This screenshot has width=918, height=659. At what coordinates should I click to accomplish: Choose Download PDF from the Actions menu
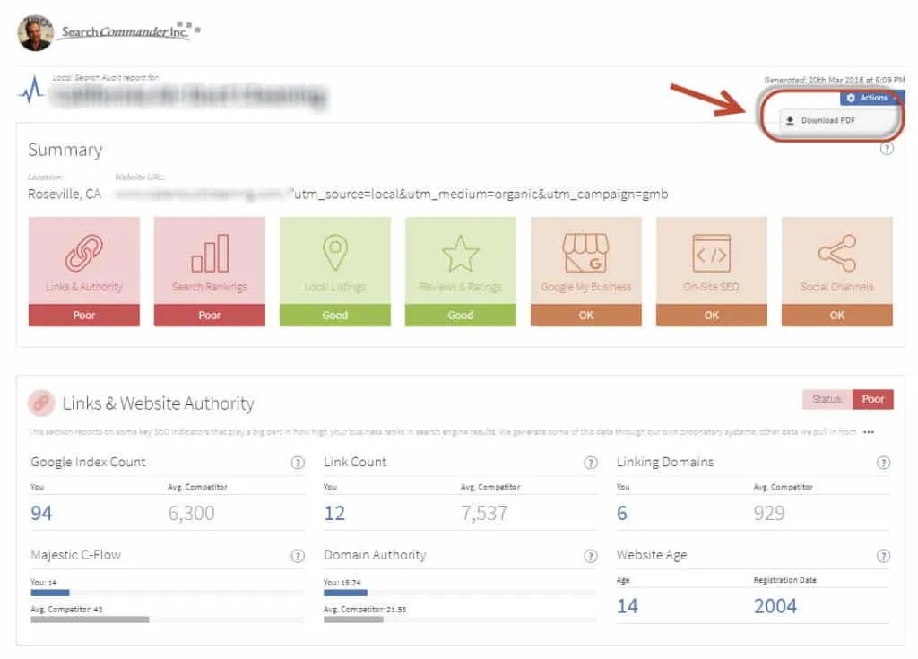(822, 120)
